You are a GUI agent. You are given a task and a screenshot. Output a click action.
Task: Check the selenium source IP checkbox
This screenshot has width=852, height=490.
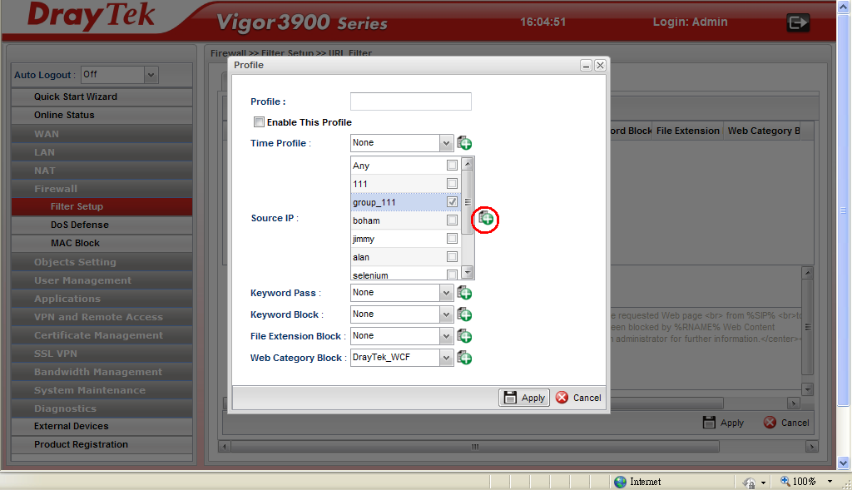[452, 275]
